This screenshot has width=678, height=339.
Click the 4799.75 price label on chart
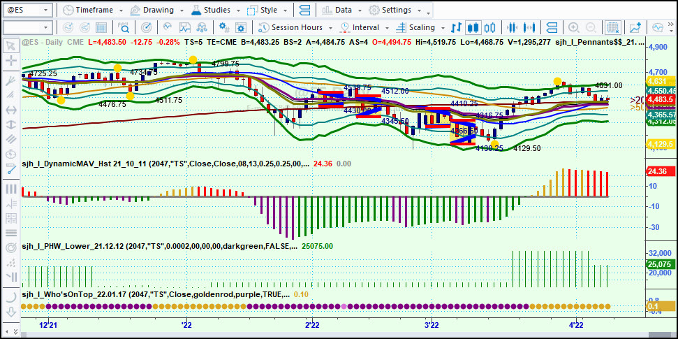pos(226,64)
